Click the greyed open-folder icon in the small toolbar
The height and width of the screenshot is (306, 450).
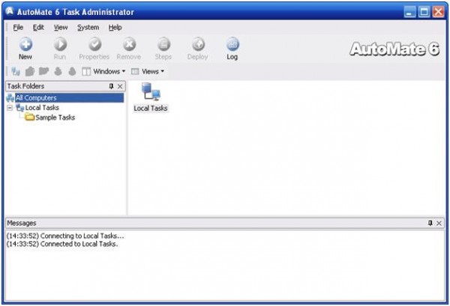click(43, 71)
